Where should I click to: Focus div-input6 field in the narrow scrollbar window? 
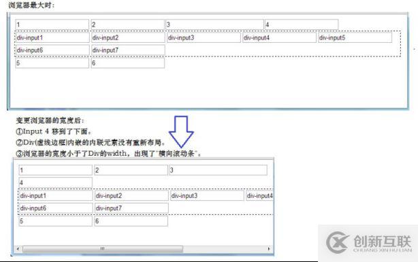click(56, 208)
